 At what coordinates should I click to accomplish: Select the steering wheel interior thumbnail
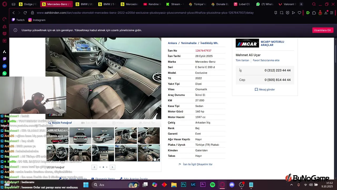coord(57,153)
